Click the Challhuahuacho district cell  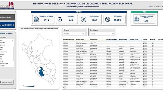coord(134,53)
